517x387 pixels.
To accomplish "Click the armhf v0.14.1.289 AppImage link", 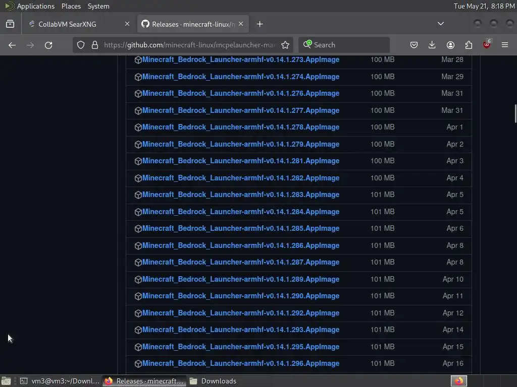I will click(241, 279).
